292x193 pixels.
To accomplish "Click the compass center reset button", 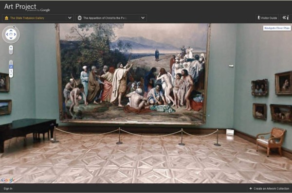I will tap(11, 34).
